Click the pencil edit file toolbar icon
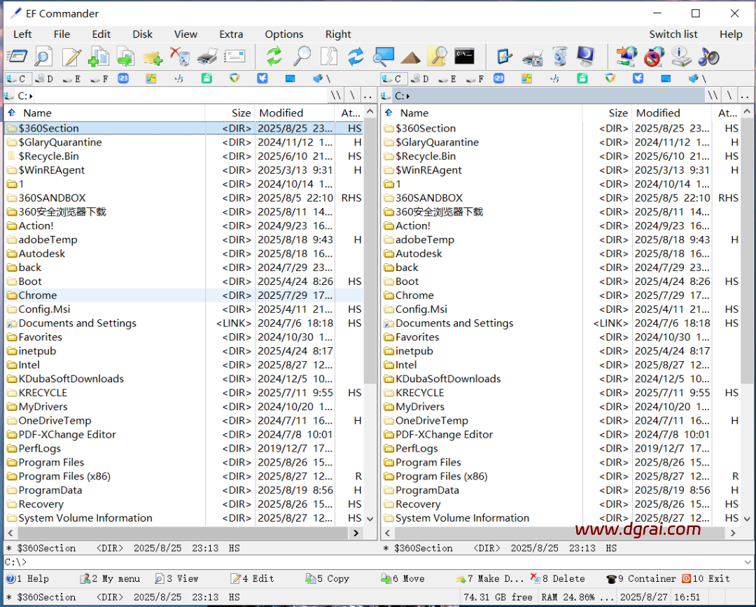This screenshot has width=756, height=607. coord(71,57)
